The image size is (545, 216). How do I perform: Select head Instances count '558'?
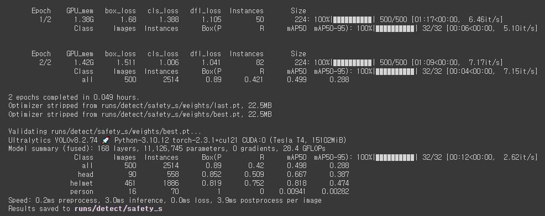[173, 174]
